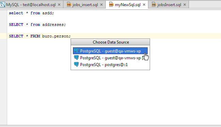Click the MySQL console icon on first tab

(x=2, y=4)
